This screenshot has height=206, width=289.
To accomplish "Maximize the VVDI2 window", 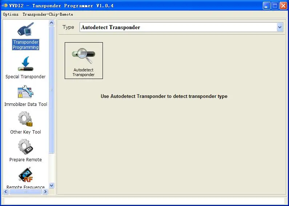I will coord(275,5).
